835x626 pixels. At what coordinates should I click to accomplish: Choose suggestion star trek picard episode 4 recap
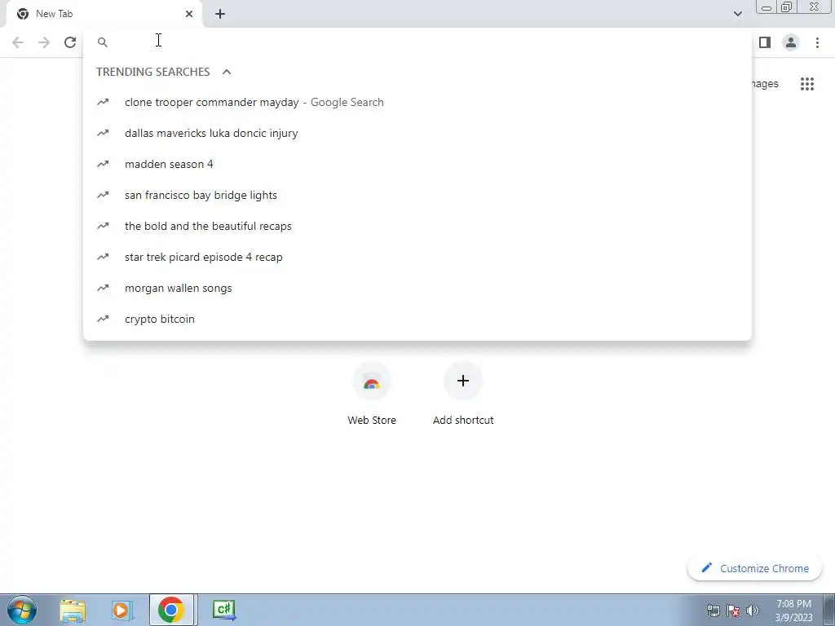417,257
